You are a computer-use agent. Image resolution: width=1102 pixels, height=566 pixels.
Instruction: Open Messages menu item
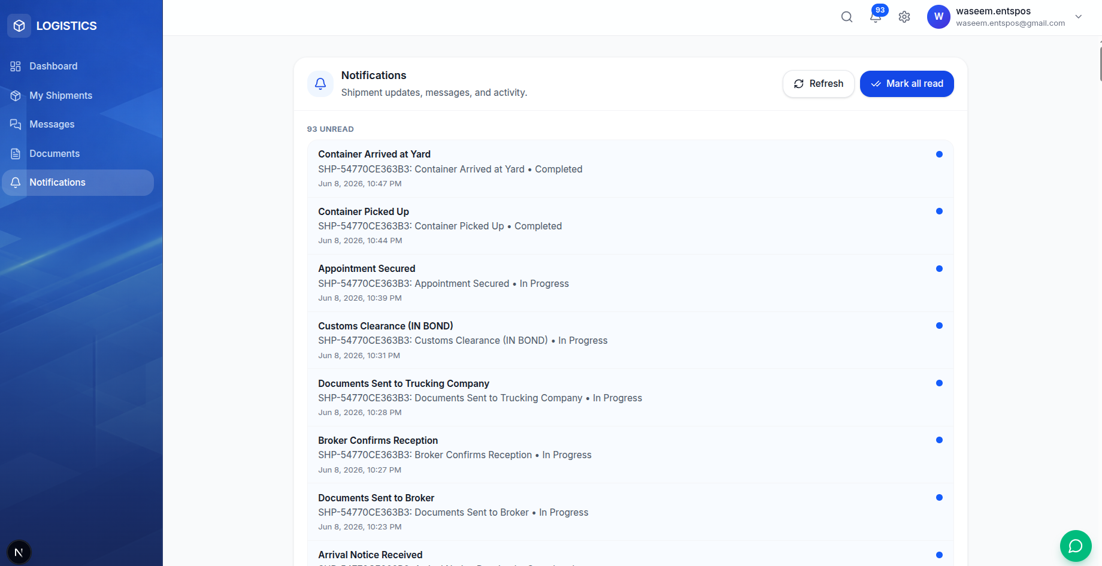(78, 124)
